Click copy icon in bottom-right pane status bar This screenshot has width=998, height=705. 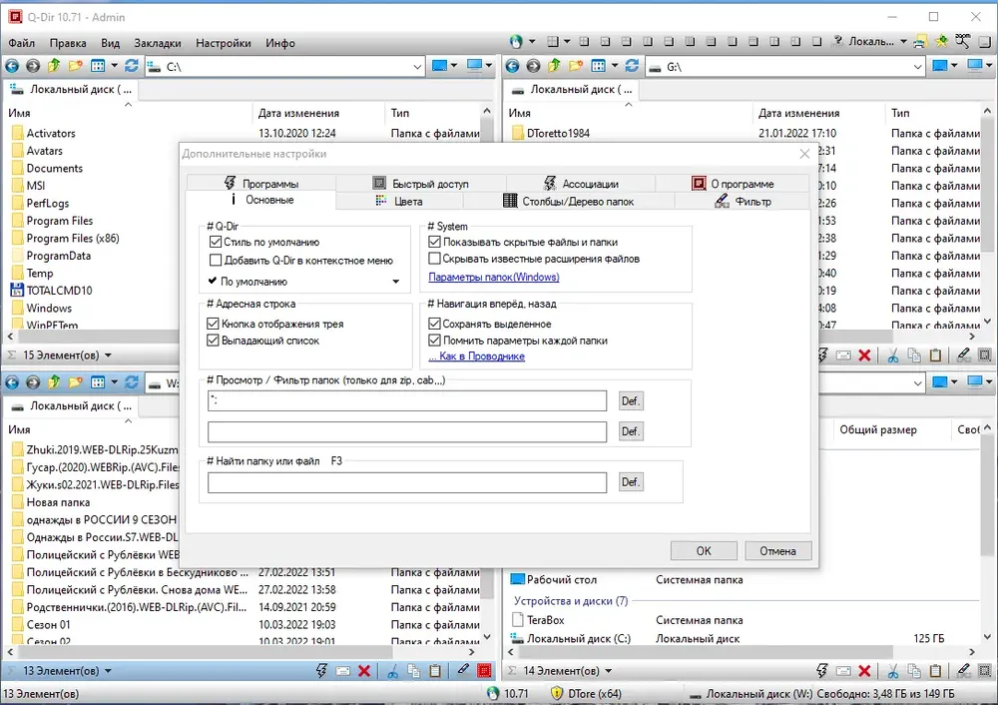[914, 671]
